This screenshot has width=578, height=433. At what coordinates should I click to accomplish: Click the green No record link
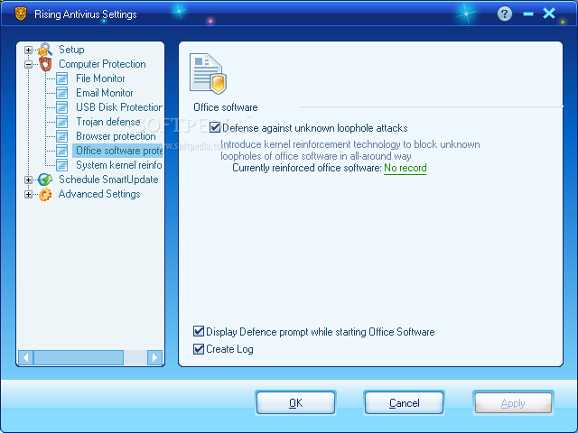point(406,169)
